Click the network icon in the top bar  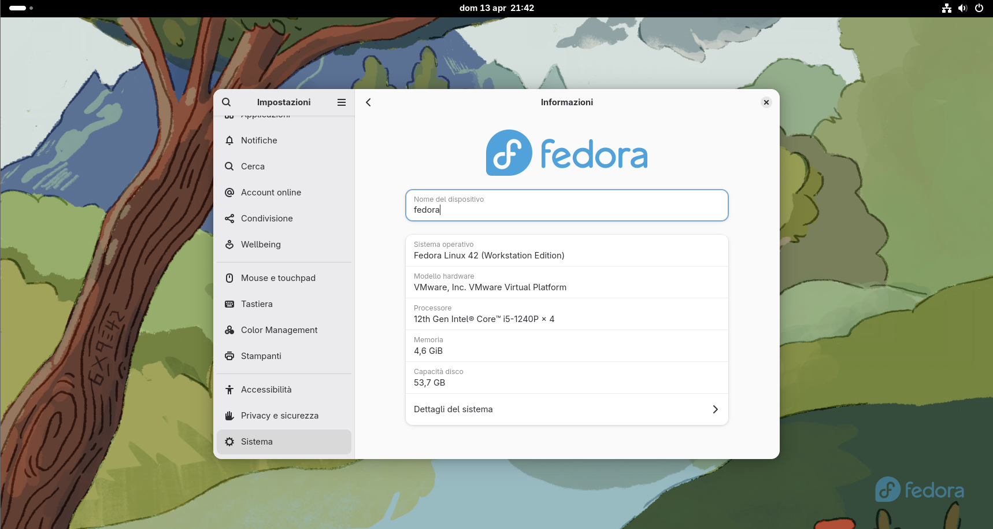(946, 8)
